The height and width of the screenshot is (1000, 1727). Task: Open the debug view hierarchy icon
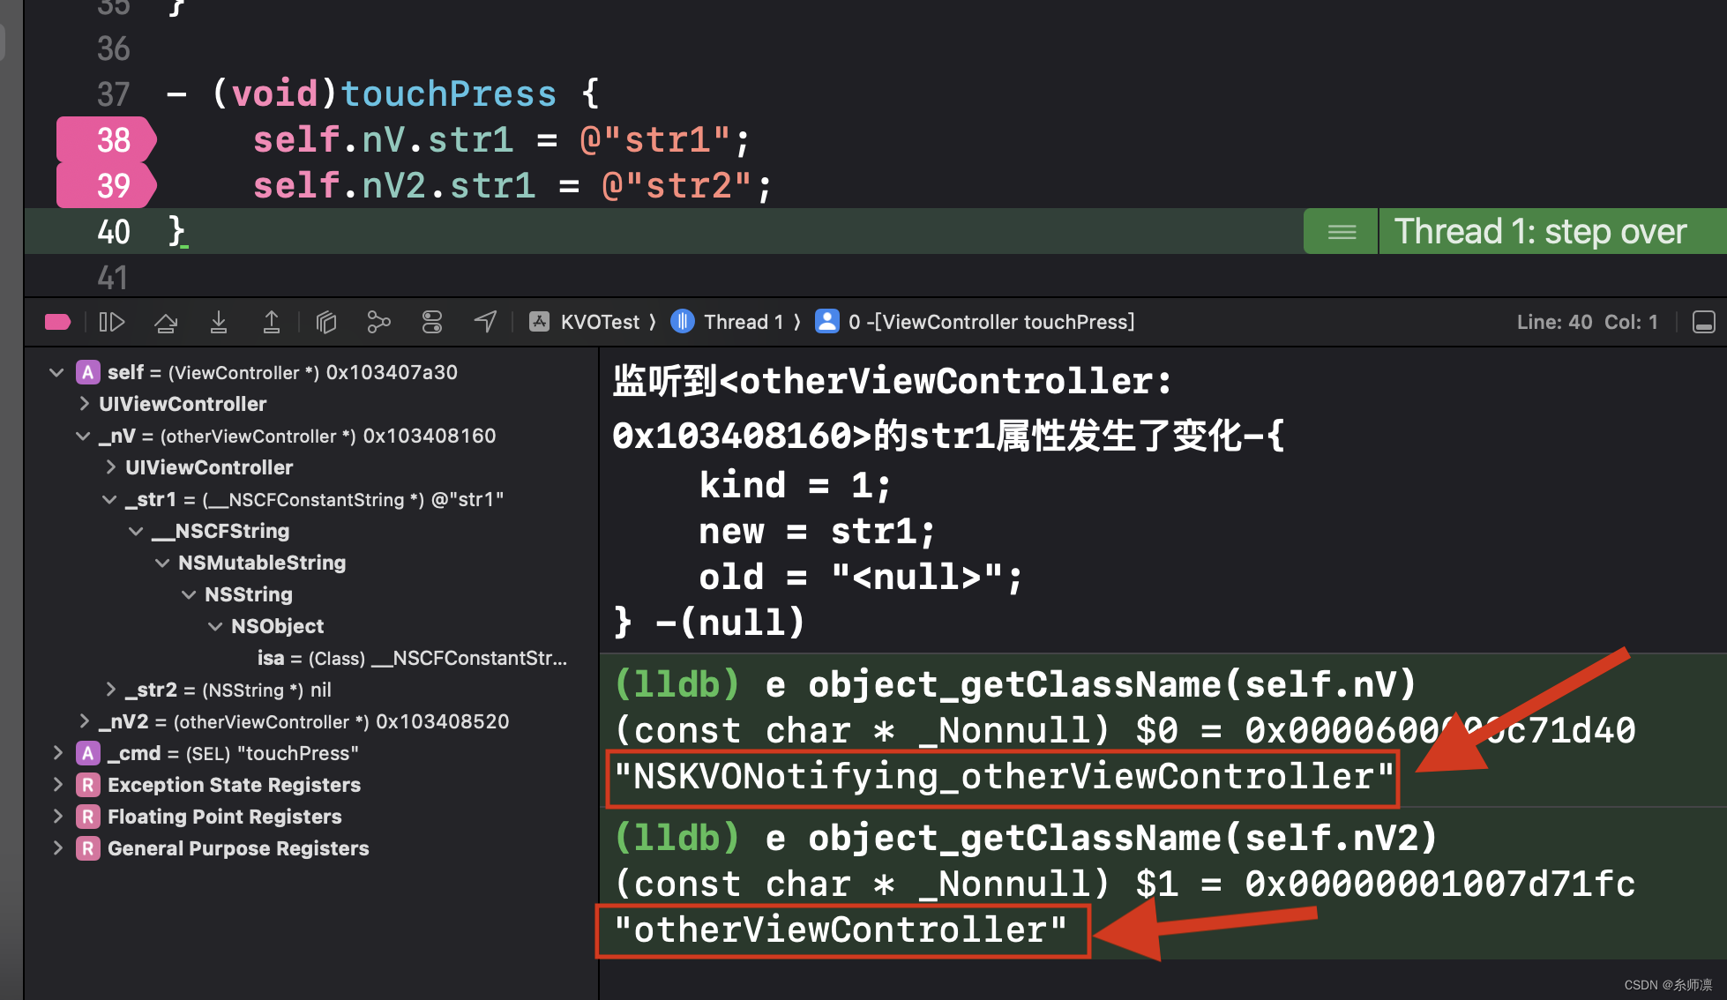tap(326, 322)
